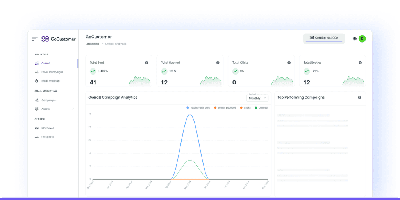The width and height of the screenshot is (400, 200).
Task: Click the Total Replies sparkline chart
Action: point(353,80)
